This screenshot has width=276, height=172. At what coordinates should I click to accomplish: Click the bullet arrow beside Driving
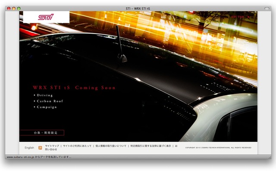[x=34, y=95]
